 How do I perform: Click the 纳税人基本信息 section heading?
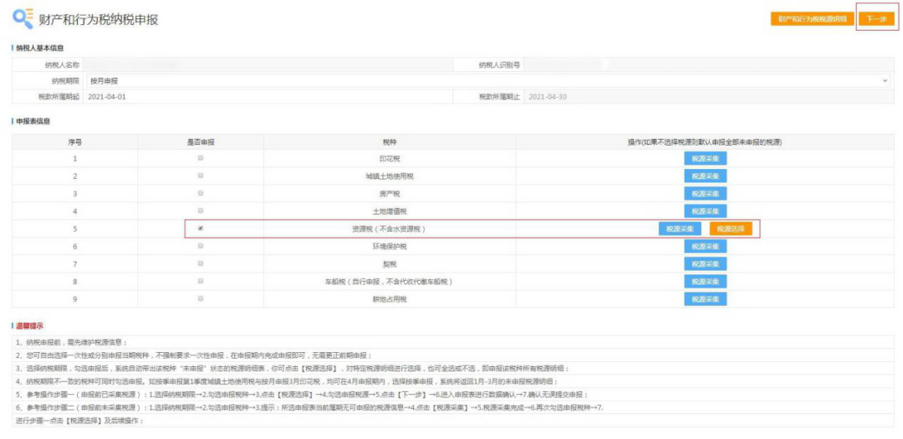40,47
